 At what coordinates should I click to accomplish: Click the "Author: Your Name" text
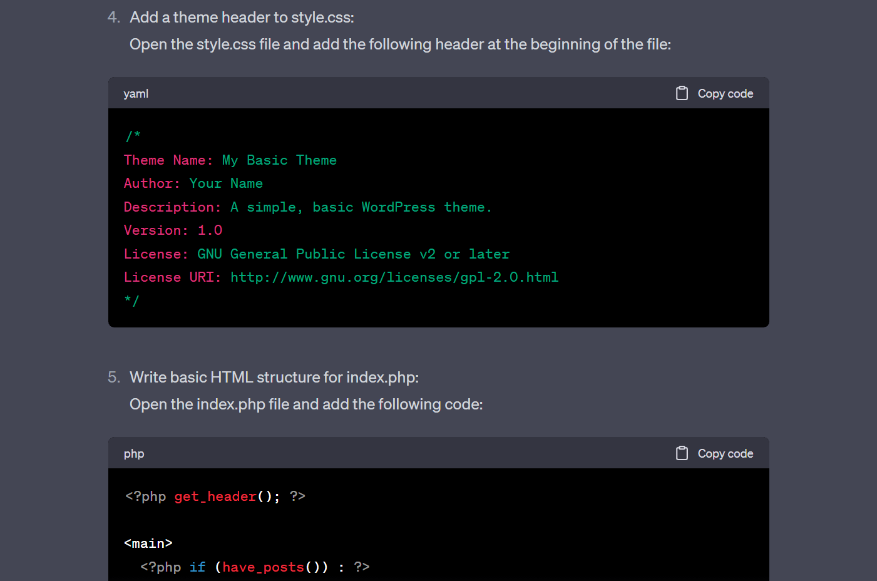(x=193, y=183)
